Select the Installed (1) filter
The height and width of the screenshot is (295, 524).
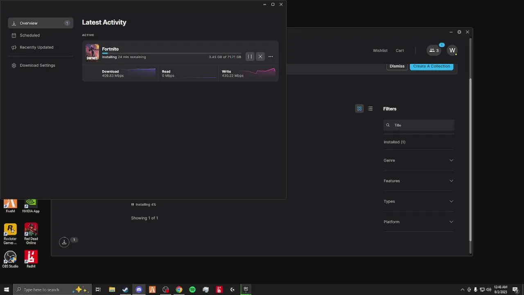[x=394, y=142]
